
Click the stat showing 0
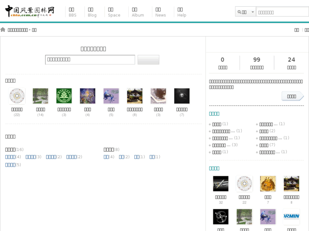click(x=223, y=63)
